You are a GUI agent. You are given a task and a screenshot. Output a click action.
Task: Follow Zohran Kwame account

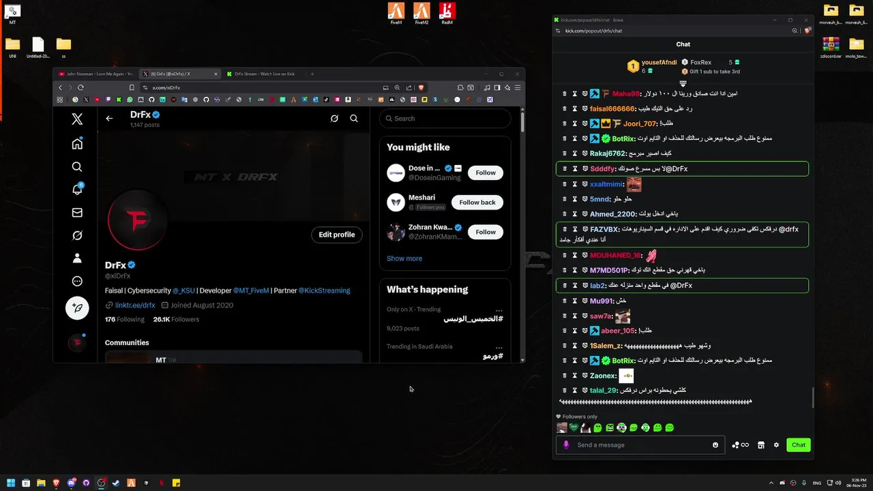(486, 232)
